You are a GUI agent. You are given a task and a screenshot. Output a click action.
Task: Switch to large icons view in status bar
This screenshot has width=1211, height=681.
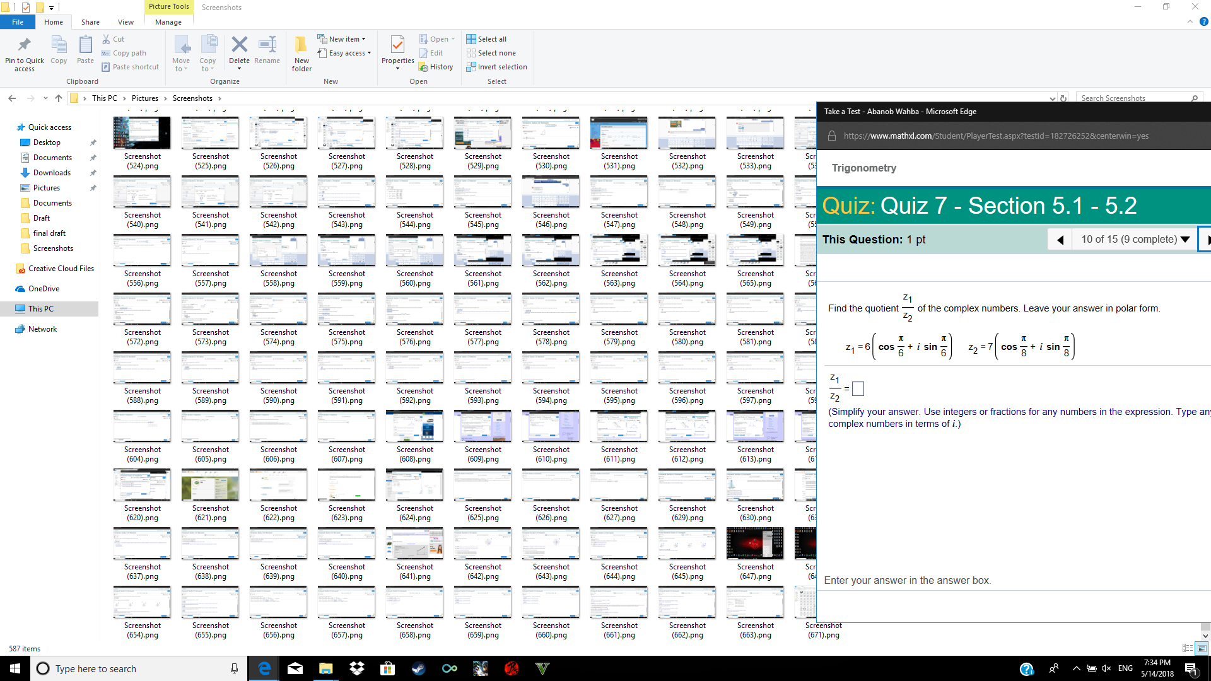[1202, 648]
